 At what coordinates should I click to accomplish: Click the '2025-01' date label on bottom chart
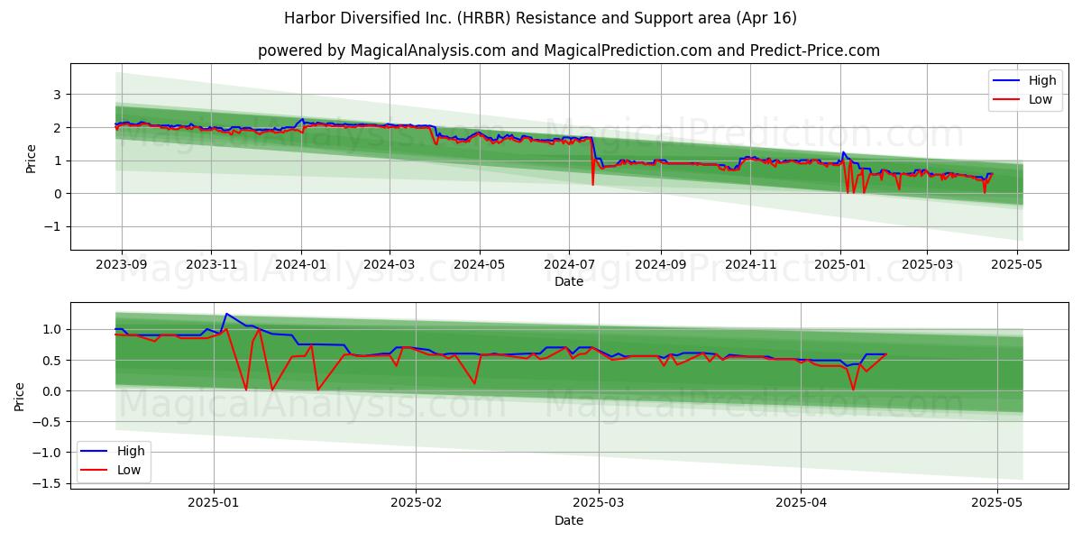tap(214, 504)
